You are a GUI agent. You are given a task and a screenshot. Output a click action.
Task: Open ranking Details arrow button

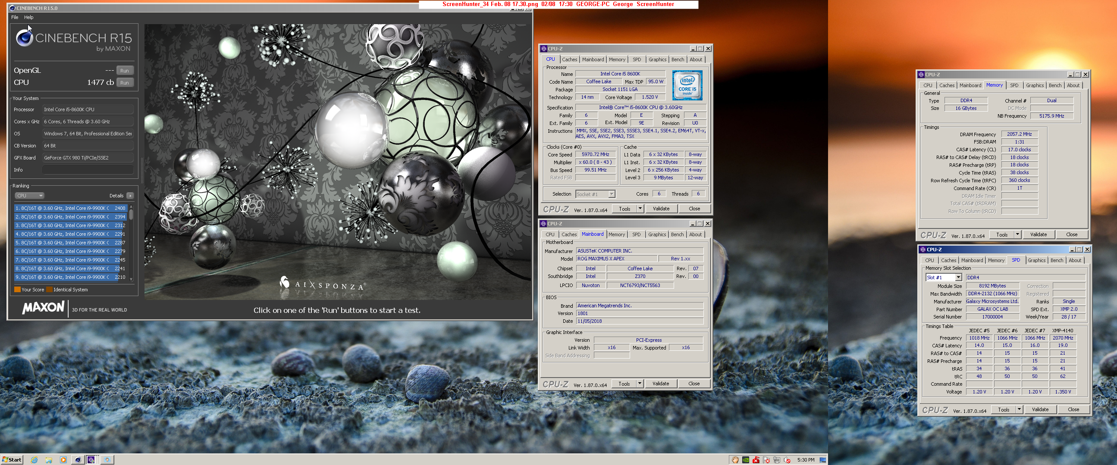(130, 196)
